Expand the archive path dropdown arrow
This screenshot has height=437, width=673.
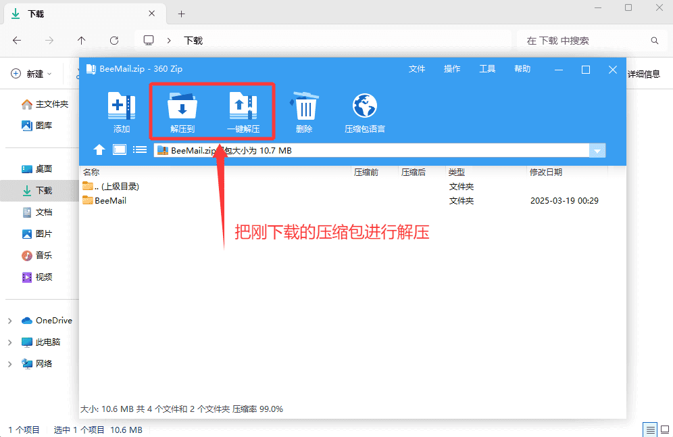[597, 150]
